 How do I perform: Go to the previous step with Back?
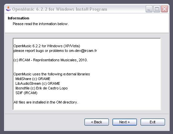97,122
